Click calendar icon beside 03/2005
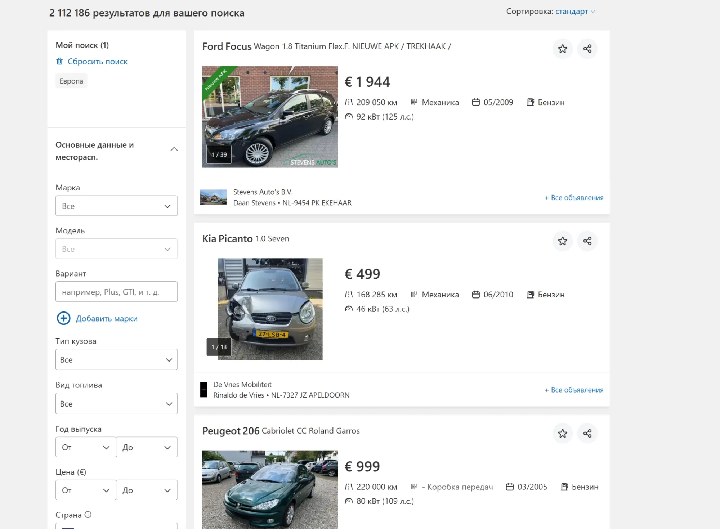720x529 pixels. pyautogui.click(x=510, y=487)
